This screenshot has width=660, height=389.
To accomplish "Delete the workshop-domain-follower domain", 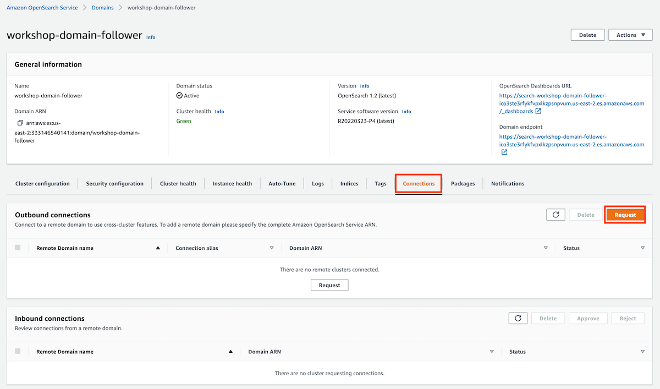I will [x=587, y=35].
